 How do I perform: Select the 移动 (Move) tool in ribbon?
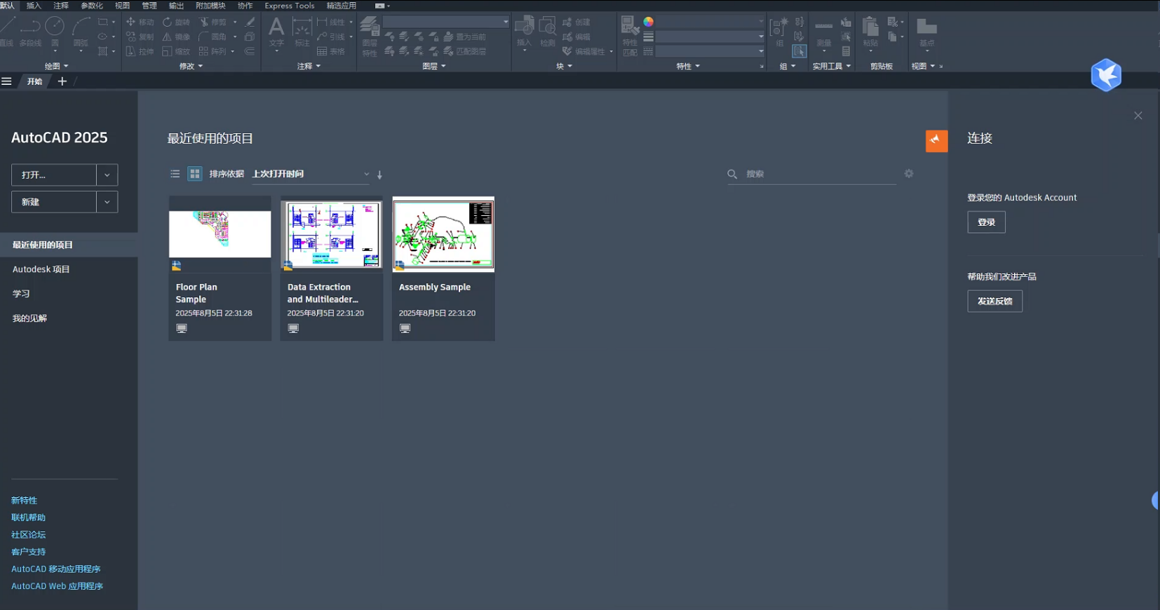(140, 22)
